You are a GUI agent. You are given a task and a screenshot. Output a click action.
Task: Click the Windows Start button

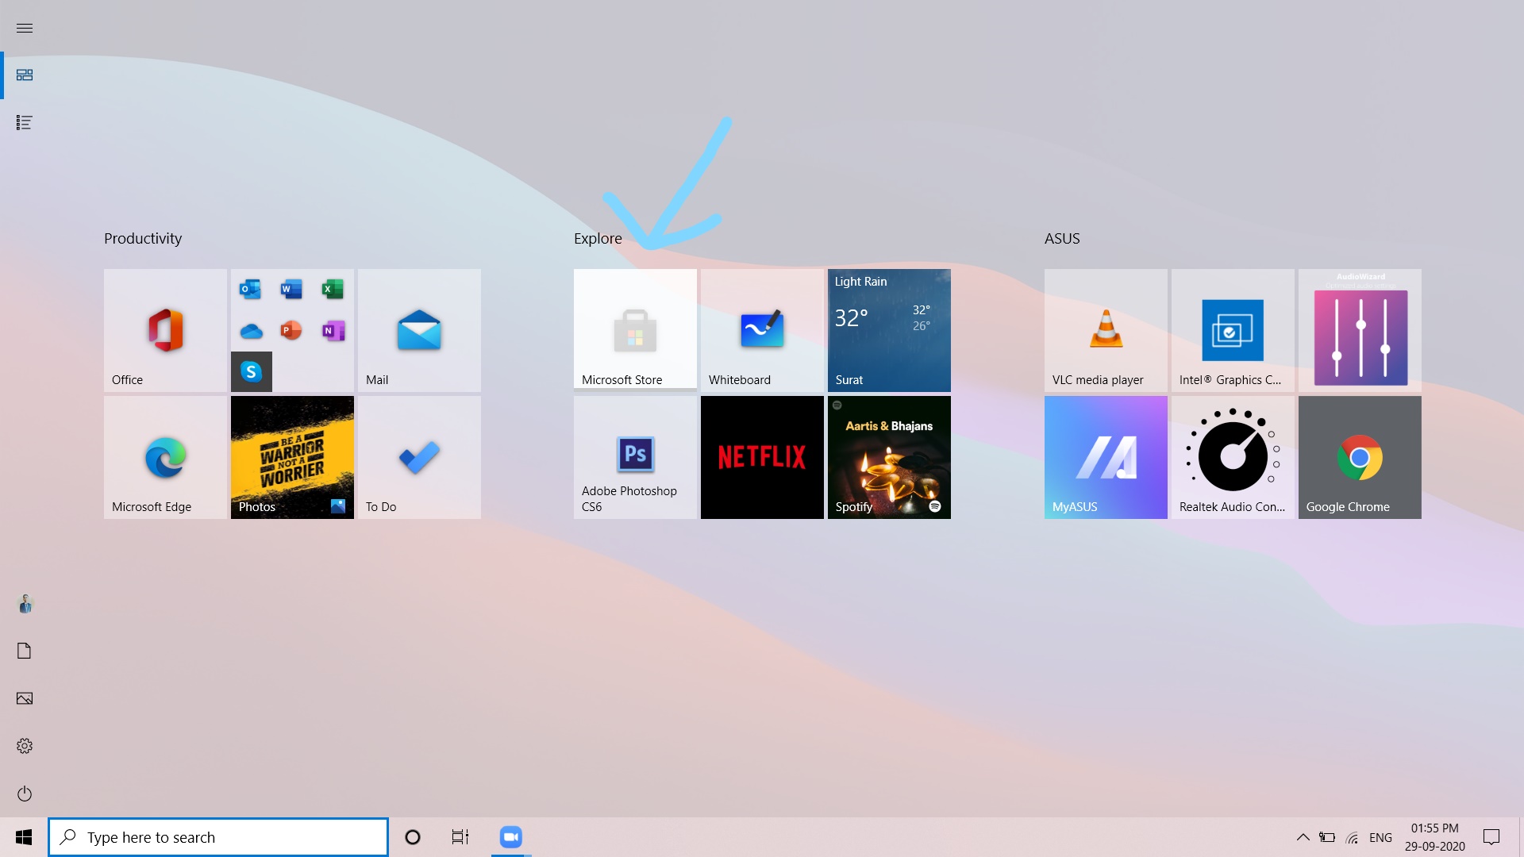point(24,837)
